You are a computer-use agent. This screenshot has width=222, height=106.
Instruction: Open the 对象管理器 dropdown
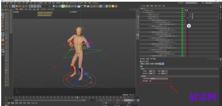point(159,78)
